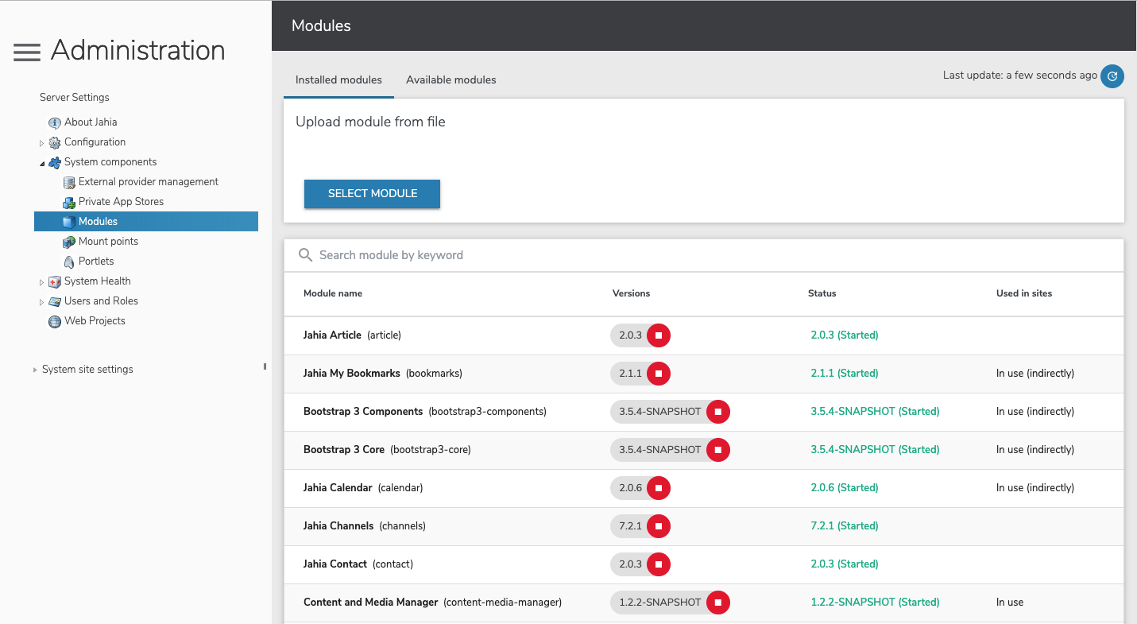This screenshot has height=624, width=1137.
Task: Click the refresh modules icon
Action: (1112, 76)
